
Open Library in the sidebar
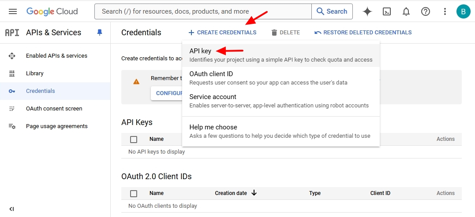pos(55,74)
